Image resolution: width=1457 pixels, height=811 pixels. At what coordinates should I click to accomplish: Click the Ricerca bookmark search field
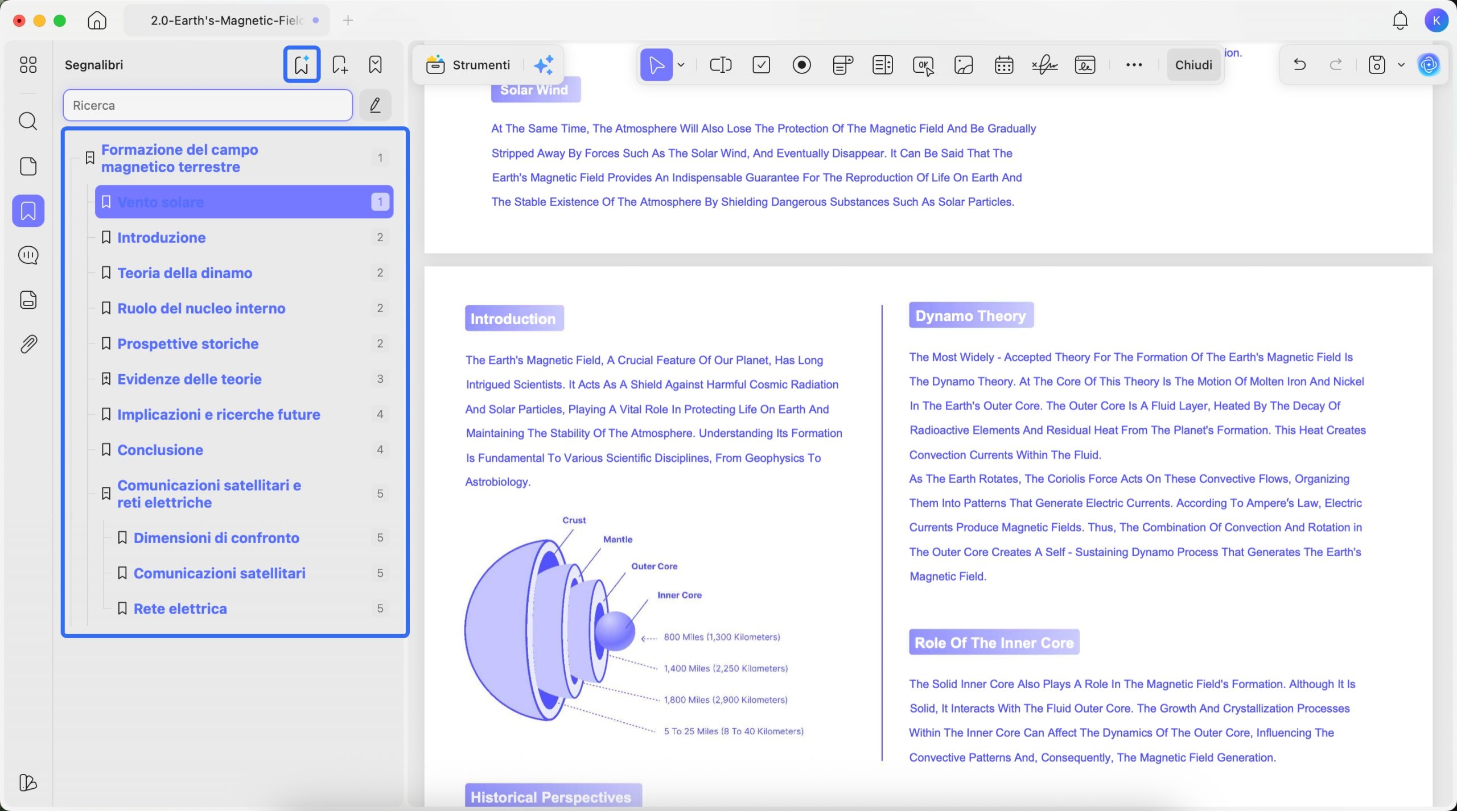point(208,105)
